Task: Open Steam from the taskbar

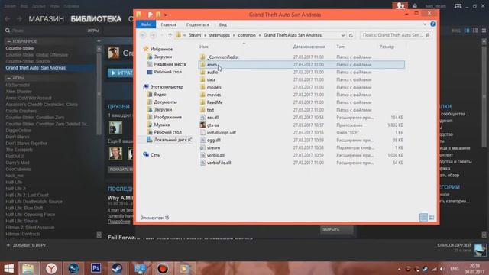Action: pyautogui.click(x=117, y=268)
